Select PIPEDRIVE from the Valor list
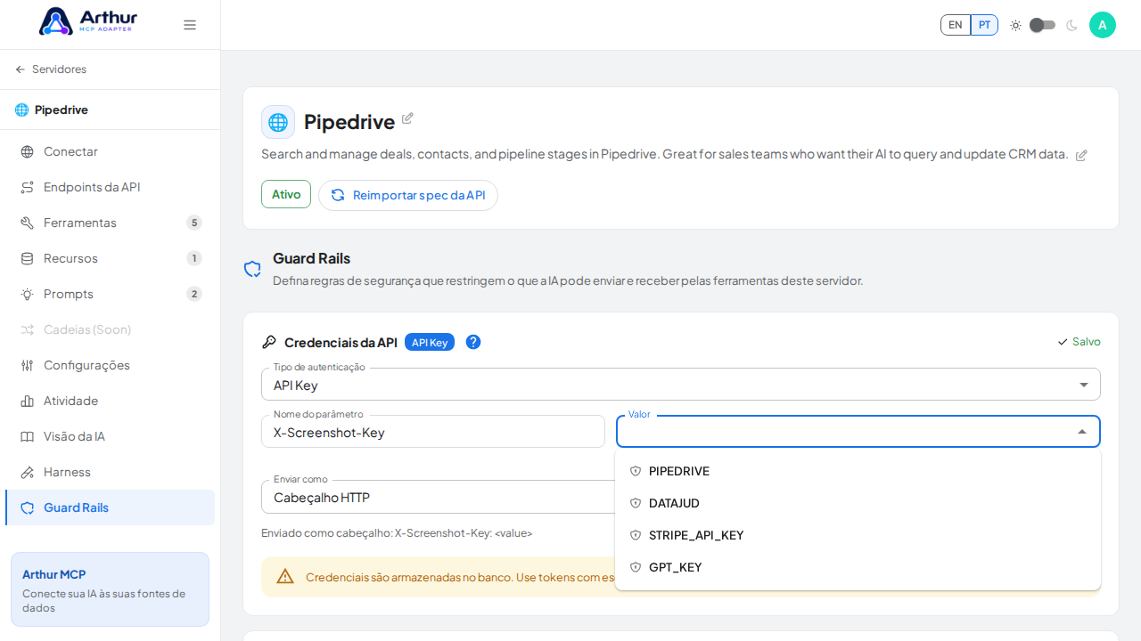Image resolution: width=1141 pixels, height=641 pixels. 858,471
